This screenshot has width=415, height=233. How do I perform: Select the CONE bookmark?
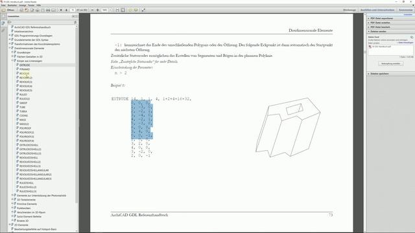23,115
